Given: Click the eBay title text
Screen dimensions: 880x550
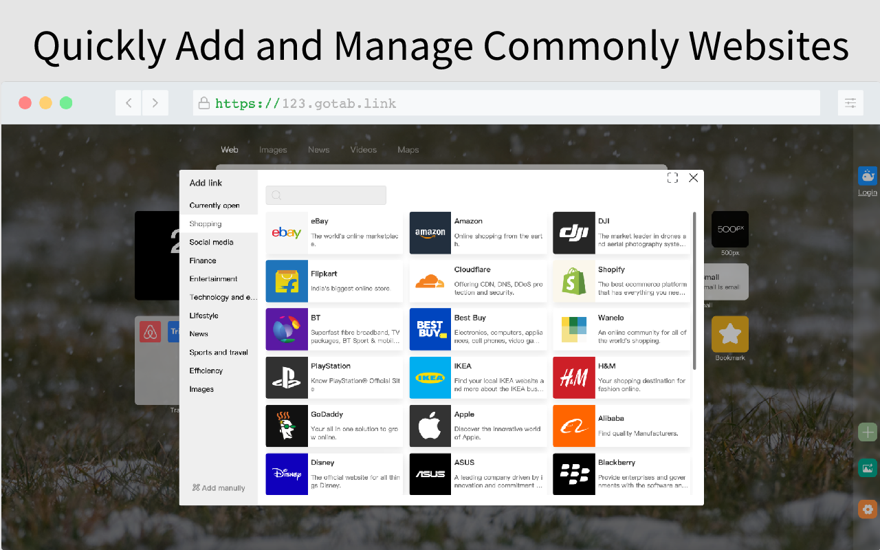Looking at the screenshot, I should 320,221.
